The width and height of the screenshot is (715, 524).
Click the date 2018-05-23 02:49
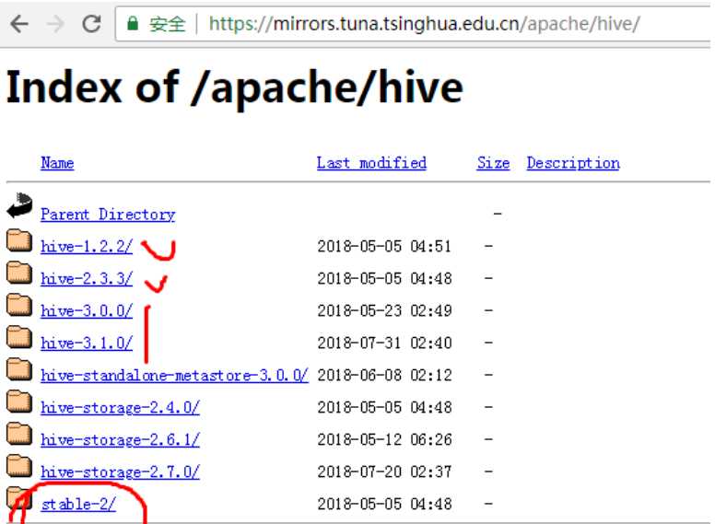384,310
